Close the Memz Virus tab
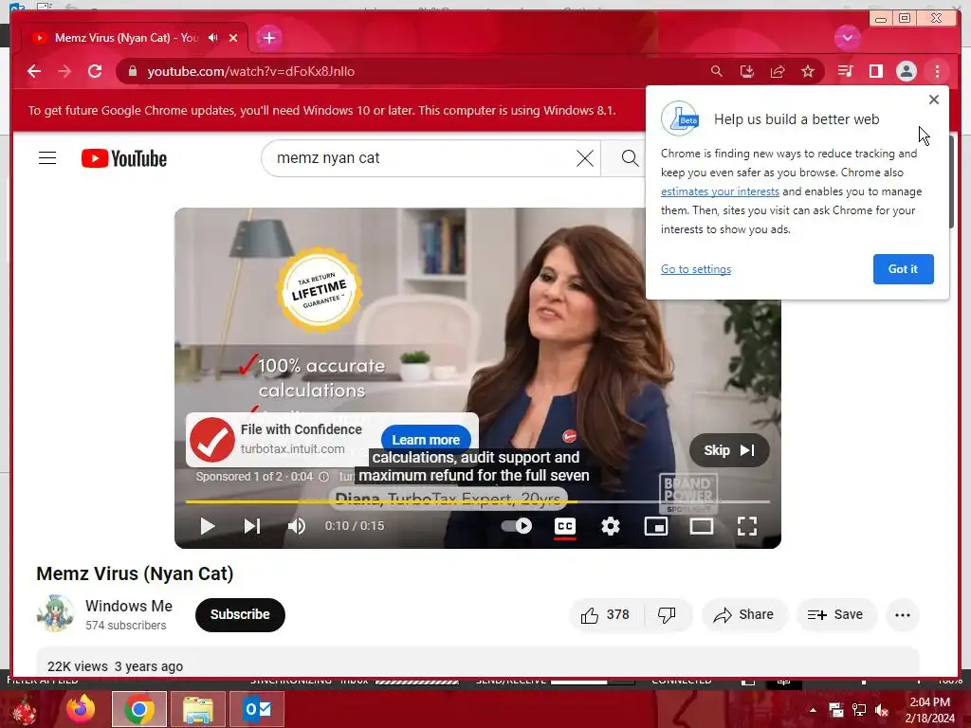 233,38
